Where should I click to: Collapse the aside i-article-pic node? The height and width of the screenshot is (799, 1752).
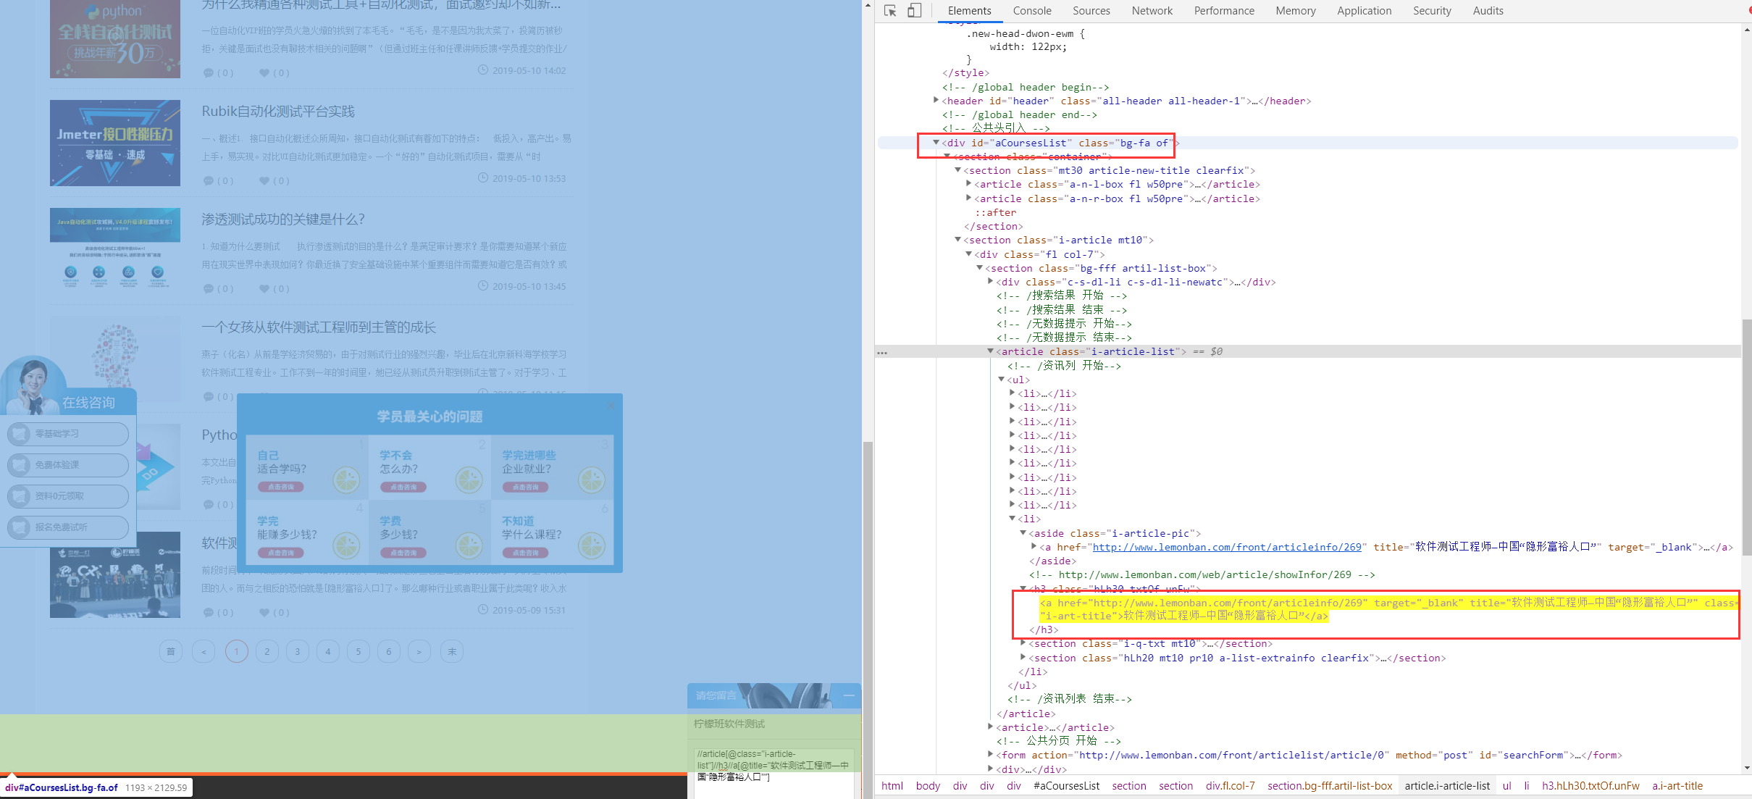[x=1023, y=533]
